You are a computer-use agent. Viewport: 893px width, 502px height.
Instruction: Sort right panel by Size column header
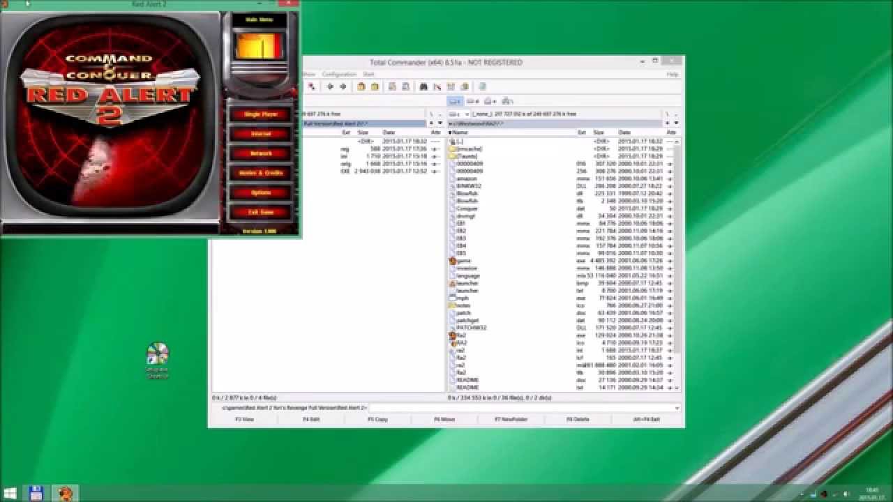pos(599,132)
